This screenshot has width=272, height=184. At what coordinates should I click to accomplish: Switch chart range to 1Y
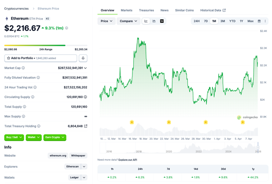241,21
